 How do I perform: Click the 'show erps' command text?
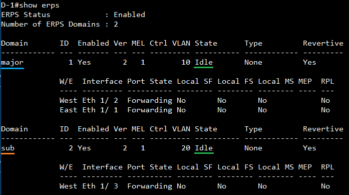pos(39,5)
